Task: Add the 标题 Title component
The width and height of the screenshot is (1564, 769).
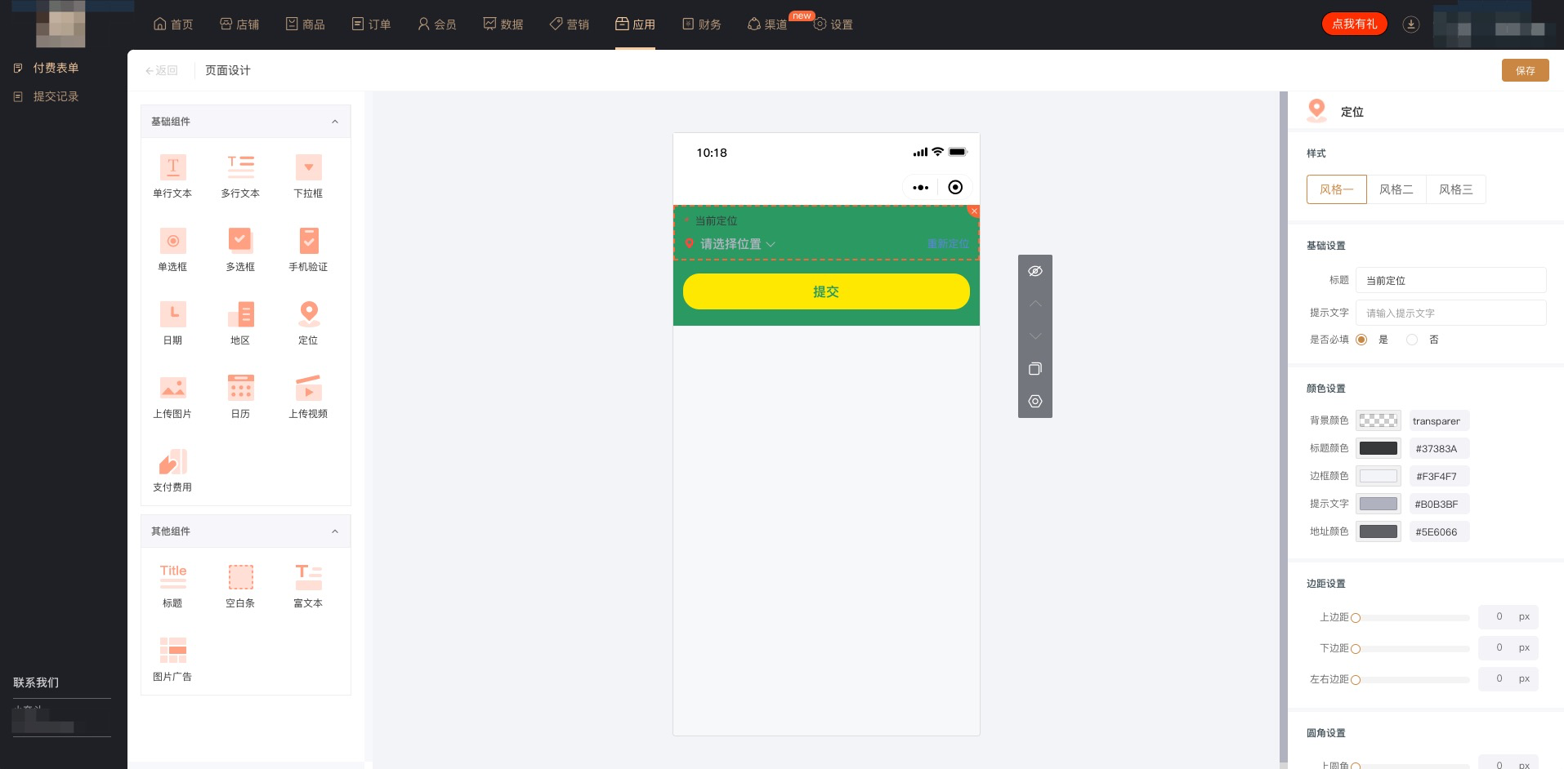Action: point(172,585)
